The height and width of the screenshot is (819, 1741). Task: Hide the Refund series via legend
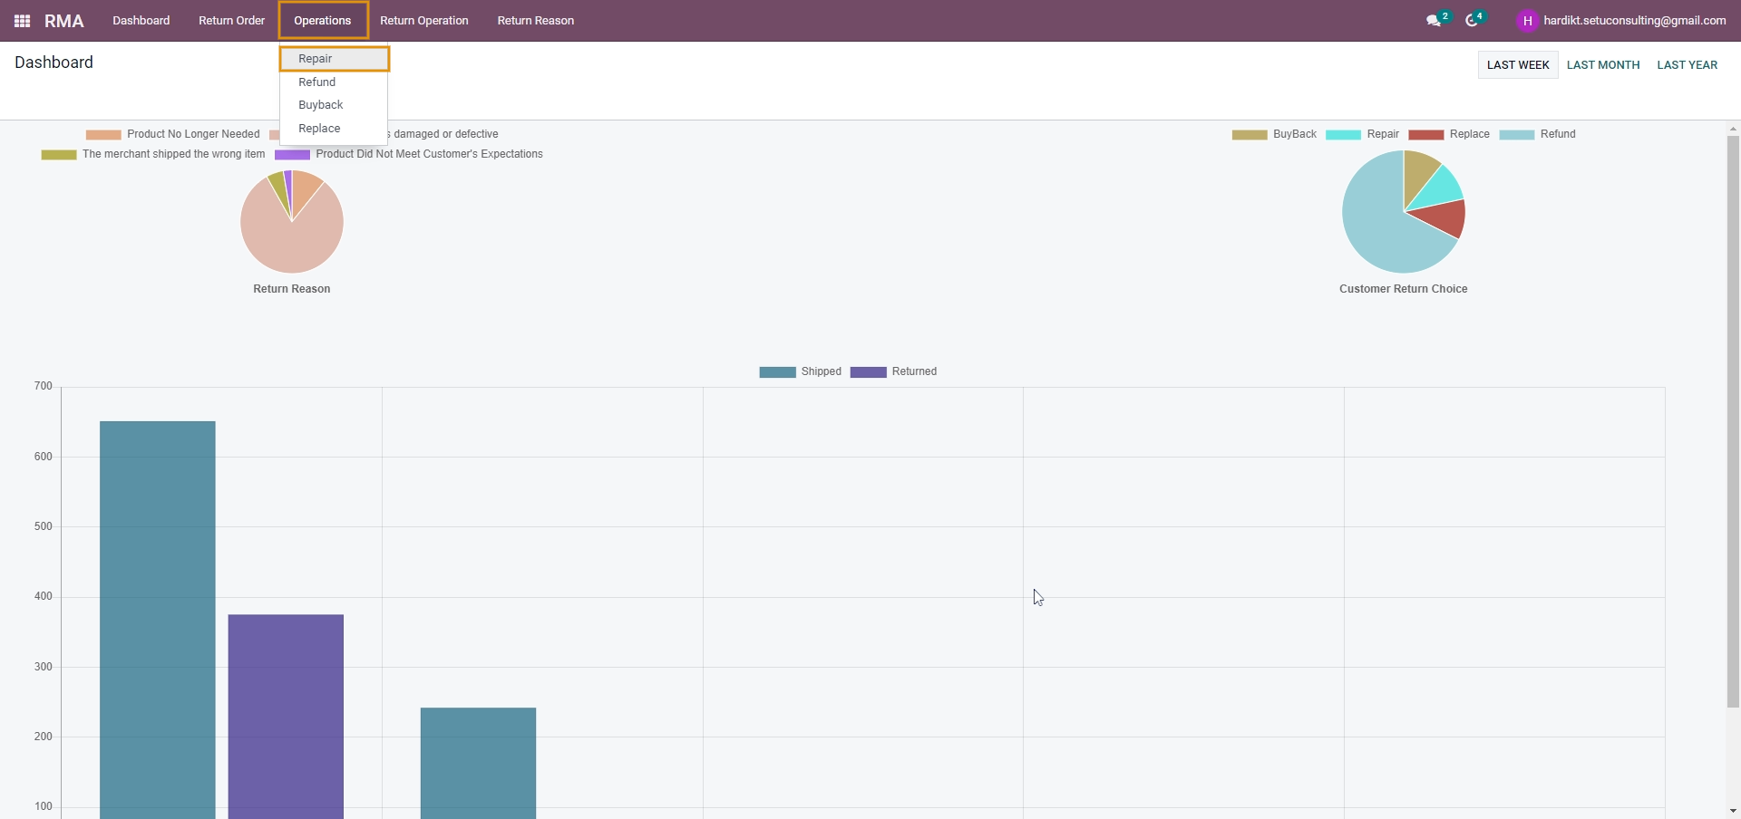tap(1538, 134)
